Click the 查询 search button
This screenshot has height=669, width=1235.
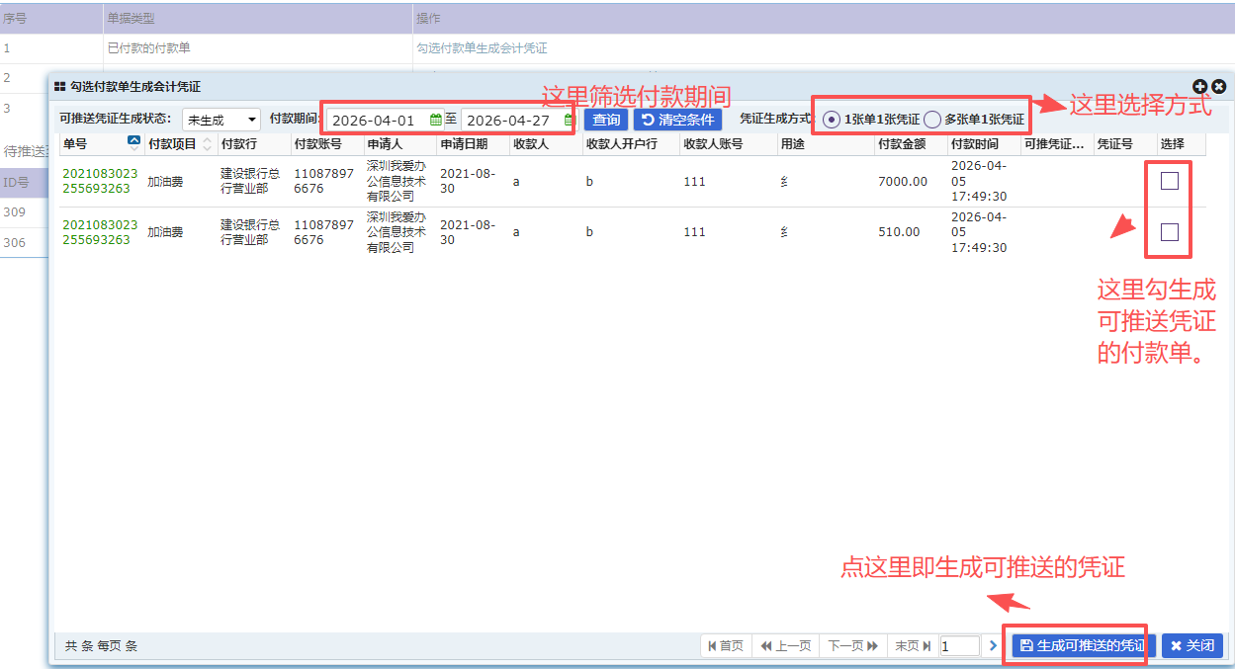click(x=606, y=120)
